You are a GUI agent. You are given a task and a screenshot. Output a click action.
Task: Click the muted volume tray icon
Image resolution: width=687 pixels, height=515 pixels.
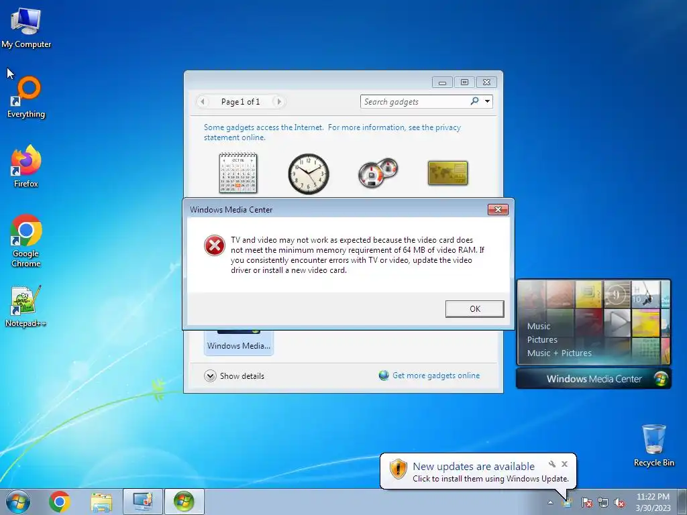click(619, 503)
